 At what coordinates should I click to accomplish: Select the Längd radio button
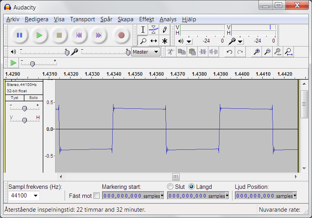(191, 186)
